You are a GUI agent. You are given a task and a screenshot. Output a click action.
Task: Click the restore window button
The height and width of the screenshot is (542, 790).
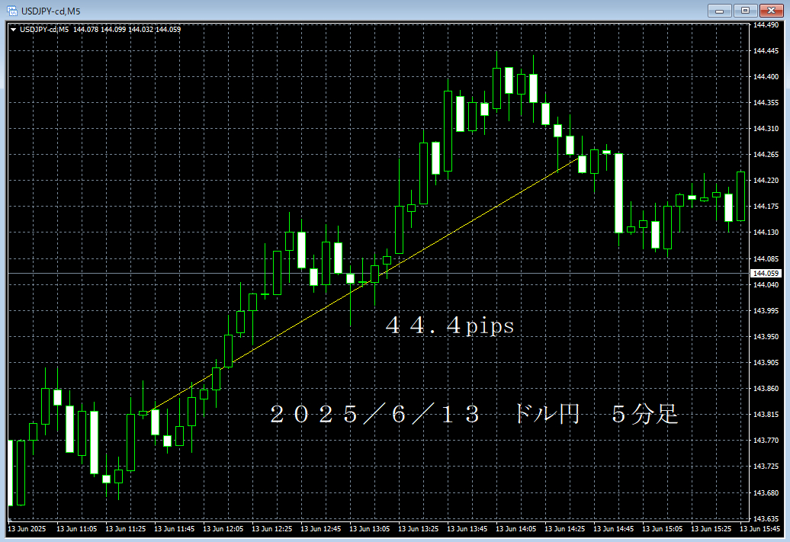[x=745, y=11]
